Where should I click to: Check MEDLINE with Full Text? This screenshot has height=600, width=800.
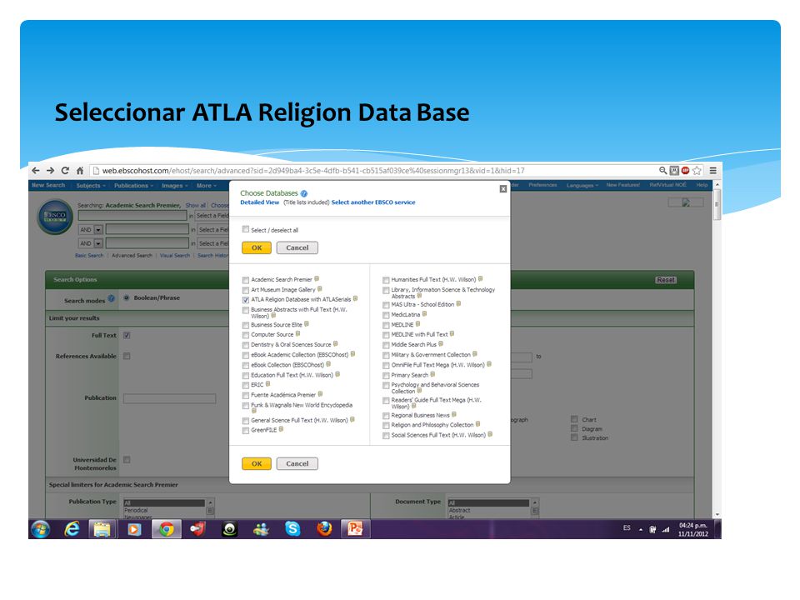[x=386, y=335]
